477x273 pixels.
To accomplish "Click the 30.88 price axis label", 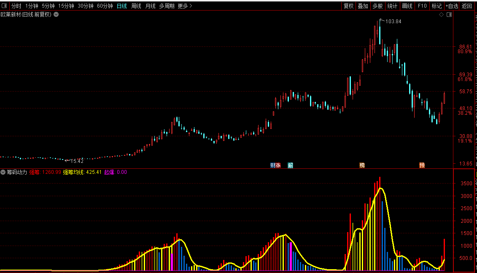I will tap(466, 136).
